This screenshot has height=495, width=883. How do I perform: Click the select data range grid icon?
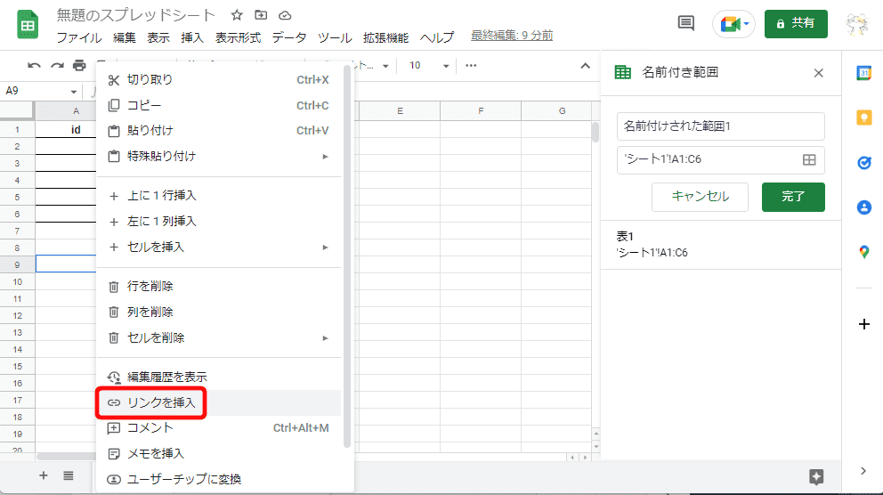coord(808,160)
